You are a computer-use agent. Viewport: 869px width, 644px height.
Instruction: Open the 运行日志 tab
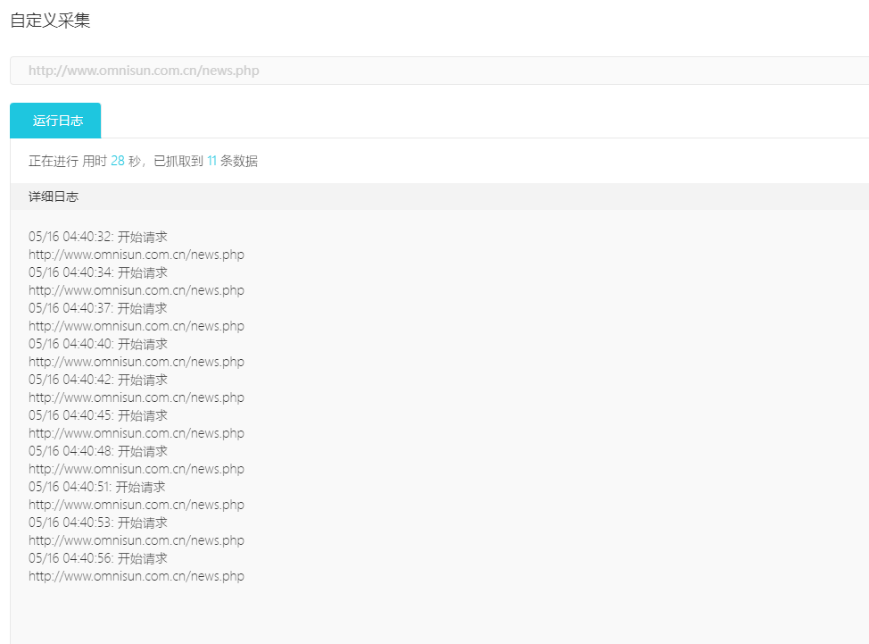(55, 121)
